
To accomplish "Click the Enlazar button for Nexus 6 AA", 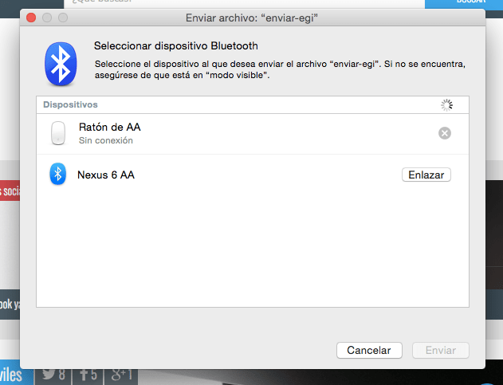I will coord(426,175).
